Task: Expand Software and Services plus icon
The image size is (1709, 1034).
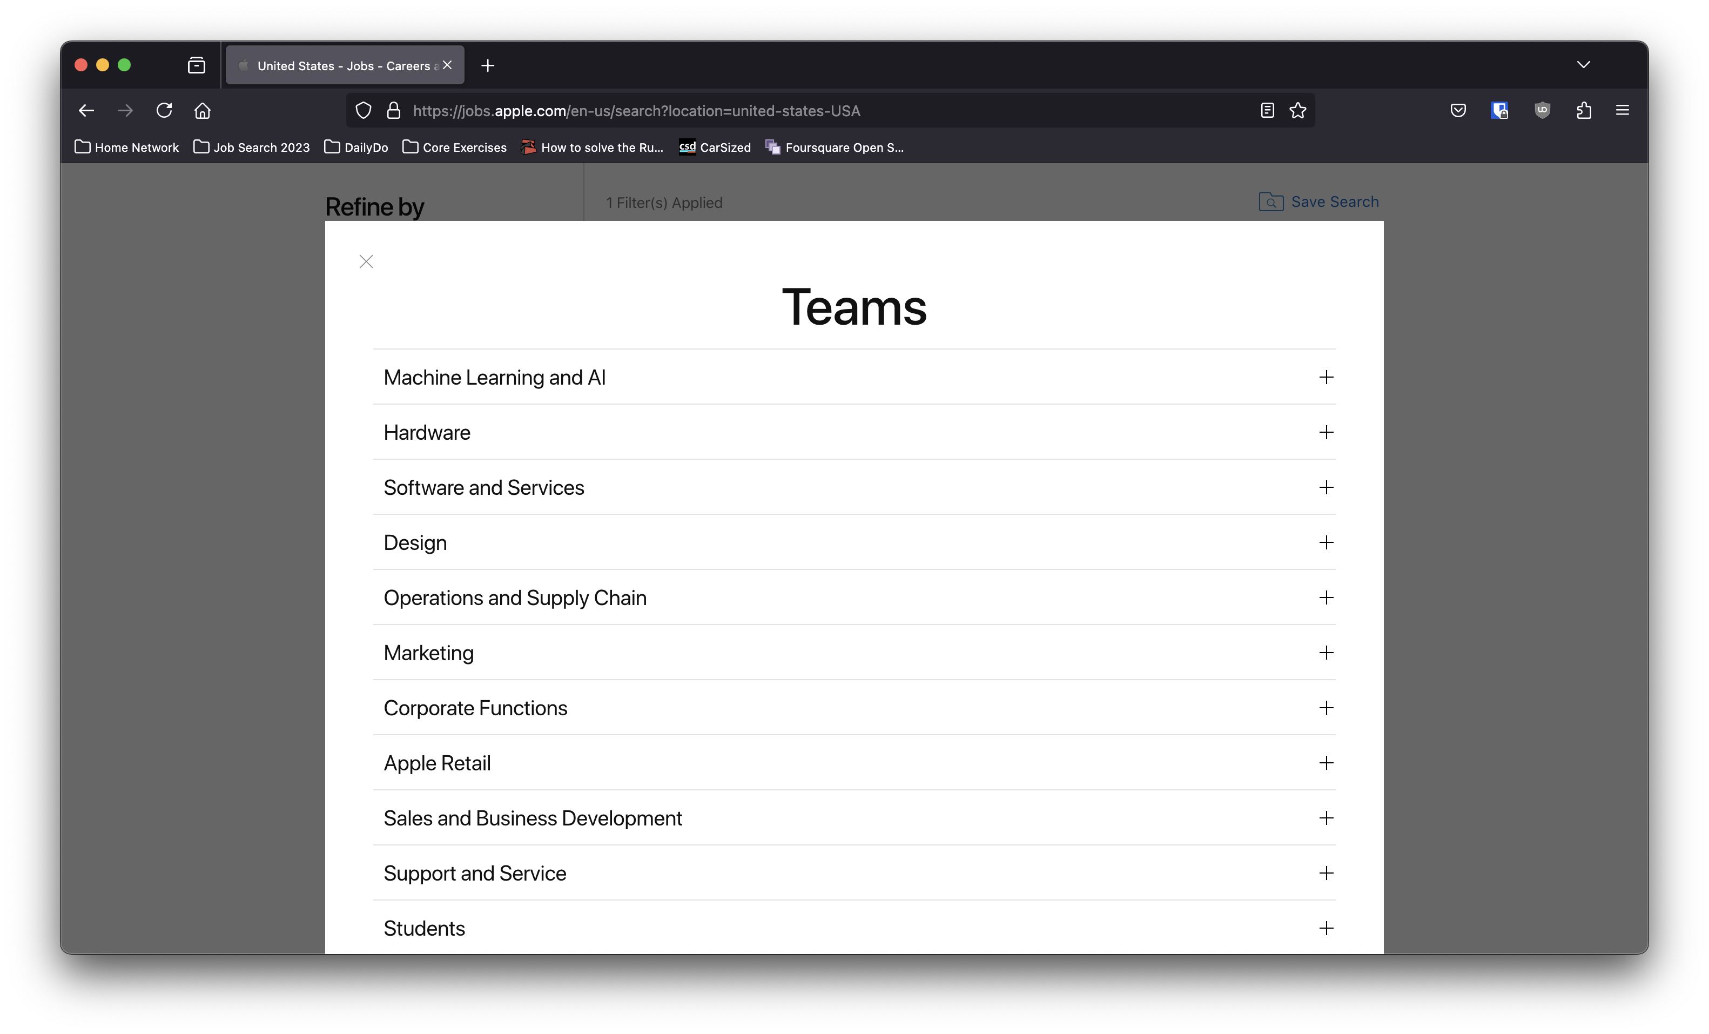Action: pos(1326,487)
